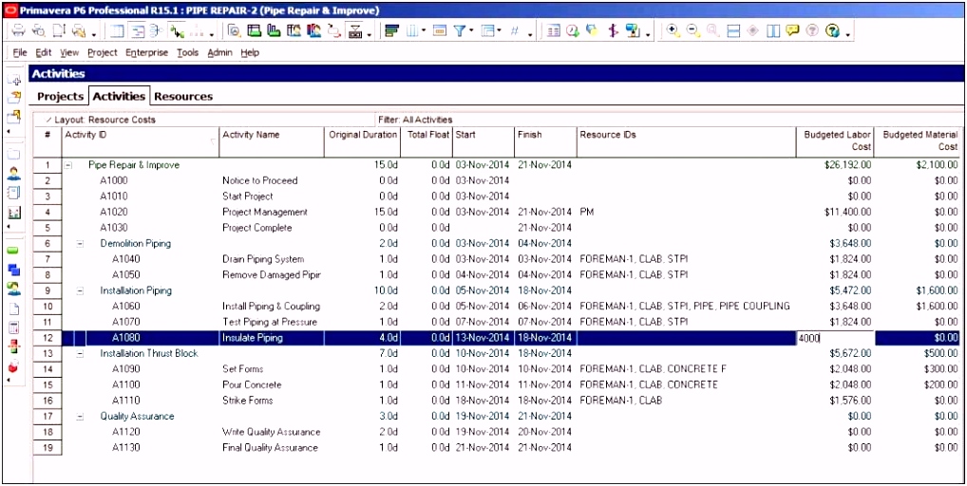The width and height of the screenshot is (967, 486).
Task: Open the Work Products document sidebar icon
Action: point(14,308)
